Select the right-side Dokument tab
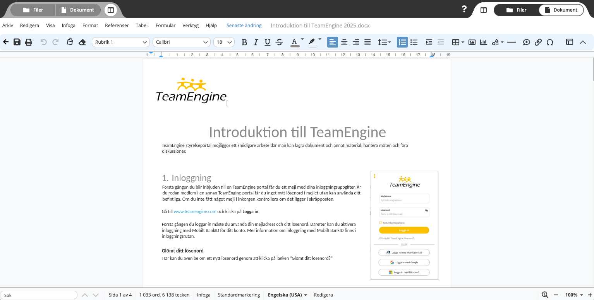The height and width of the screenshot is (300, 594). tap(561, 10)
